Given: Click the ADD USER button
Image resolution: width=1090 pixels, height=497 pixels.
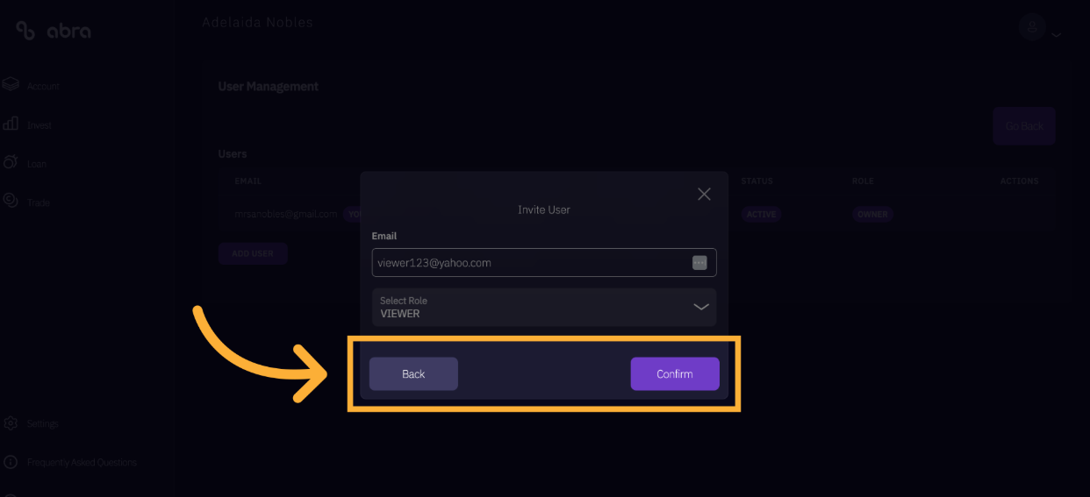Looking at the screenshot, I should (253, 253).
